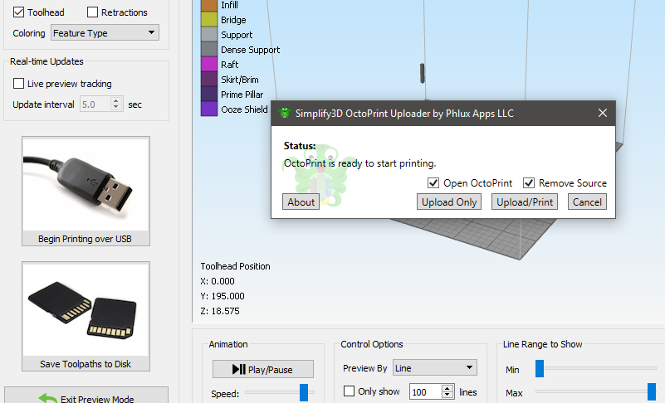This screenshot has width=665, height=403.
Task: Click the Infill orange color swatch
Action: click(209, 5)
